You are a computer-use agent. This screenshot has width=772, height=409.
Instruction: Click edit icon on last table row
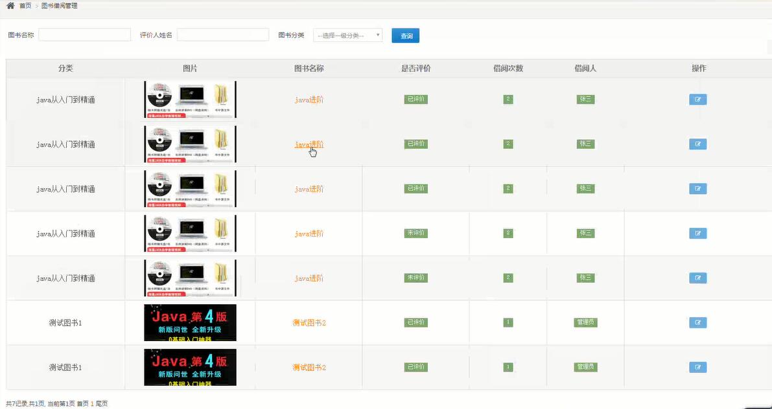[x=697, y=366]
